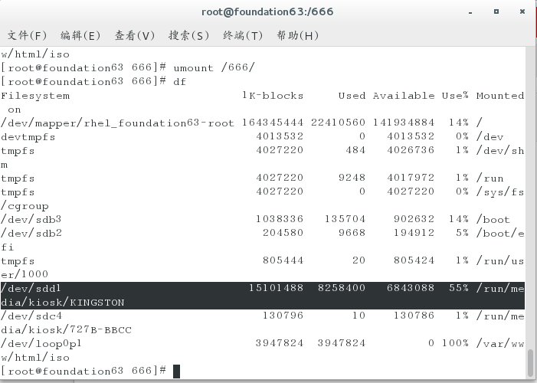Click the 'er/1000' wrapped path text
Screen dimensions: 537x383
(25, 274)
